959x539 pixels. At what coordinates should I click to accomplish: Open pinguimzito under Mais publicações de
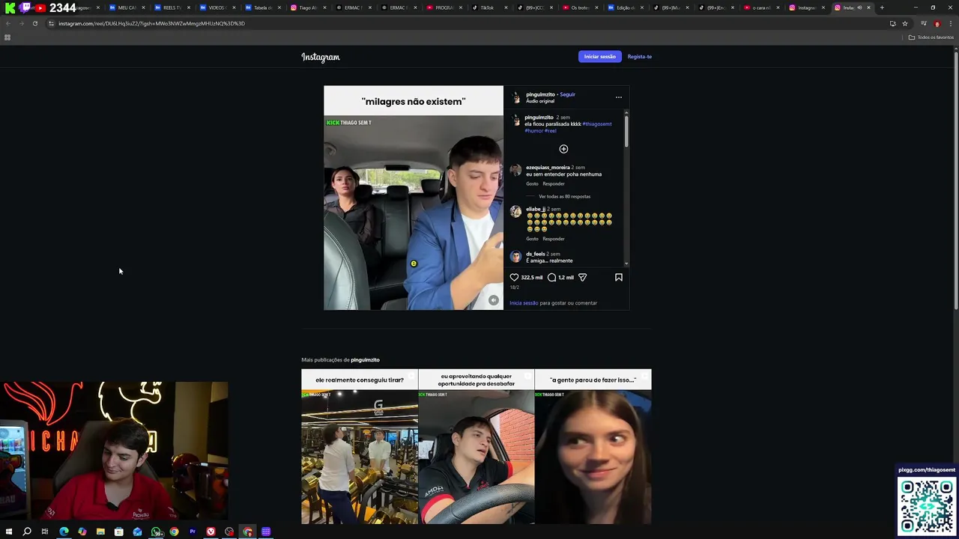point(365,360)
